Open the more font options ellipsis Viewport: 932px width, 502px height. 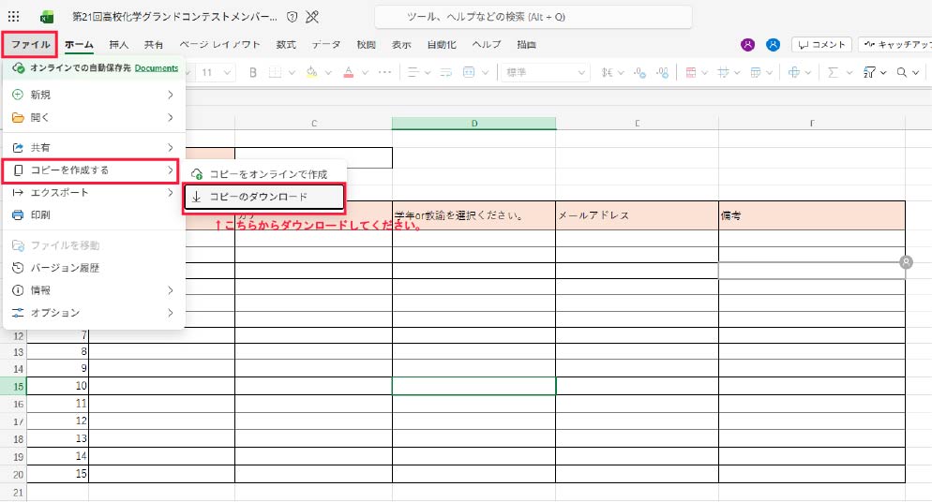pyautogui.click(x=385, y=72)
